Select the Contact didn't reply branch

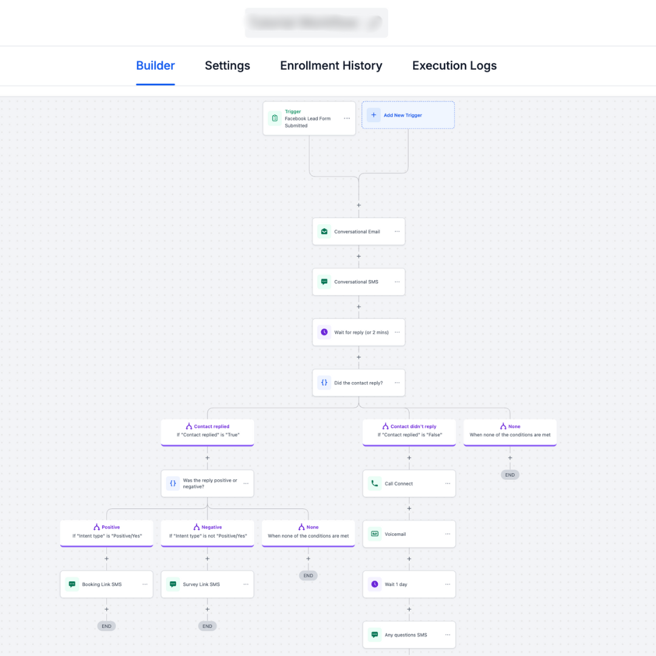pos(409,431)
